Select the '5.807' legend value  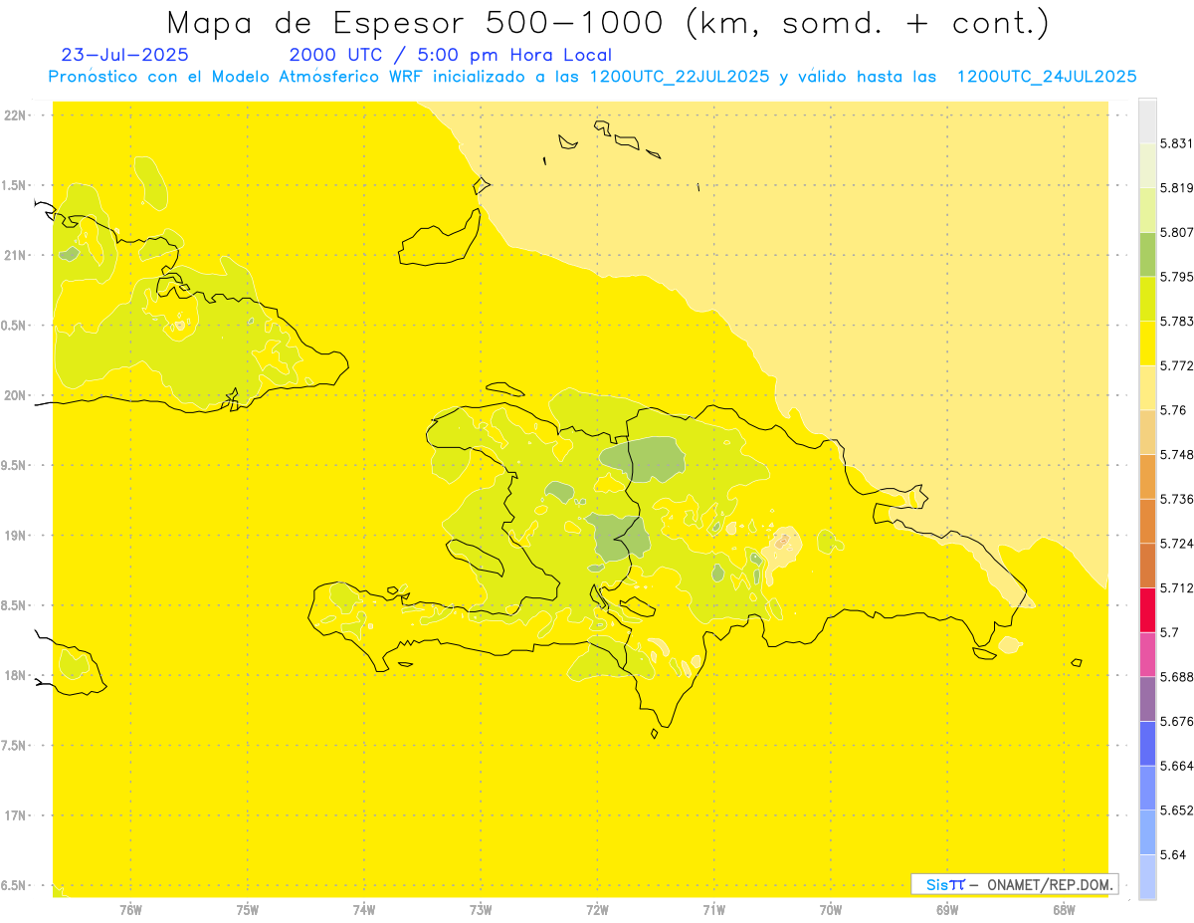coord(1176,232)
